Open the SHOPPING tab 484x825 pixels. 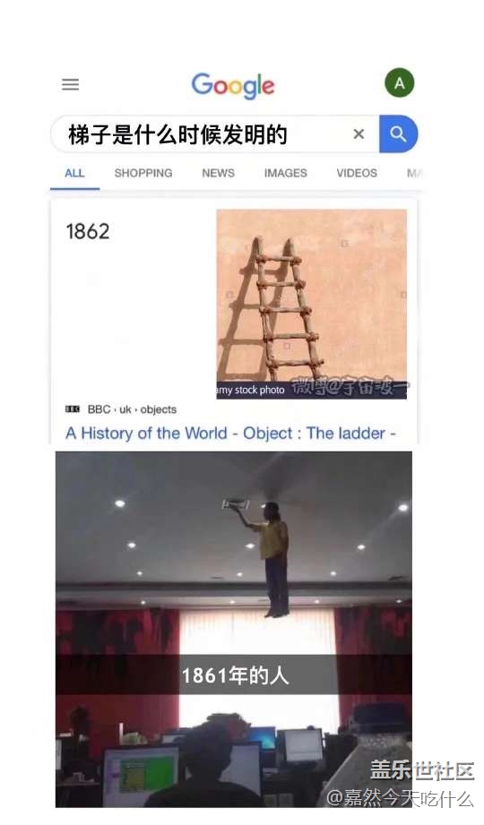click(x=143, y=173)
